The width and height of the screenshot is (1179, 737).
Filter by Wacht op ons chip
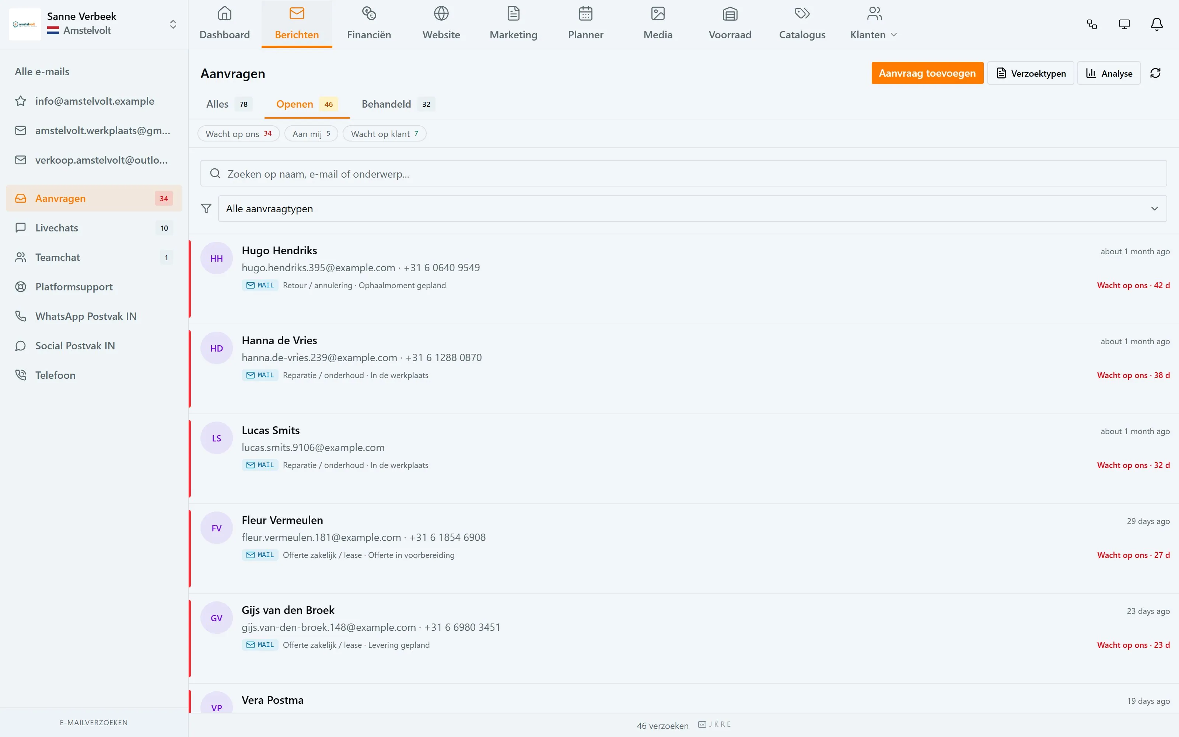pos(239,133)
